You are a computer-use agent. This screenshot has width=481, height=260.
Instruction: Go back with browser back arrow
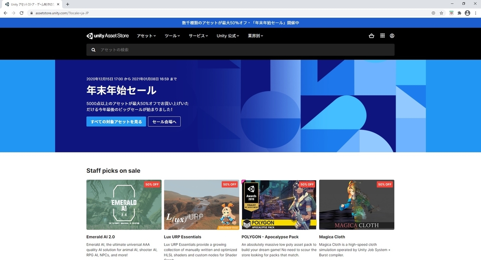tap(6, 13)
